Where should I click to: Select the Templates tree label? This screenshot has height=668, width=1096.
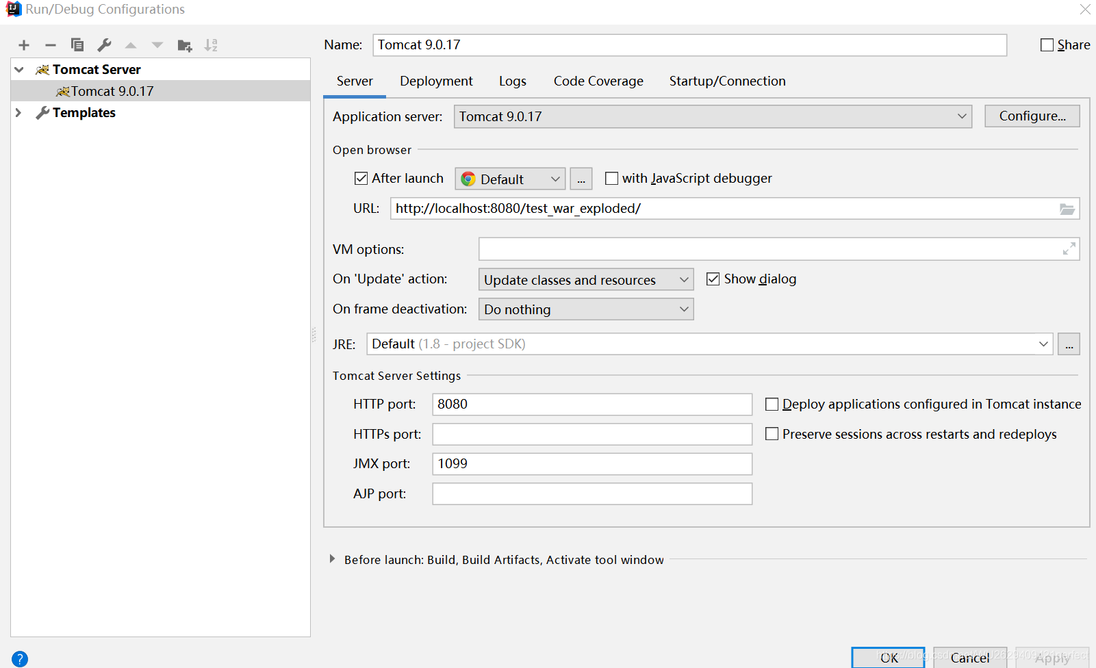pyautogui.click(x=84, y=113)
